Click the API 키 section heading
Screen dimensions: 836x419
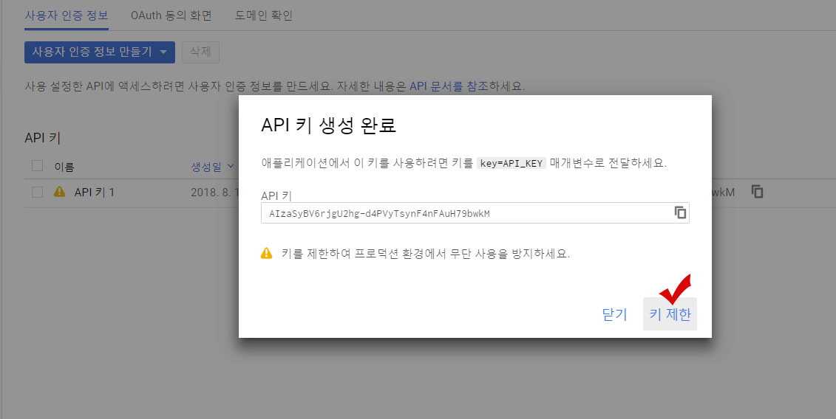click(43, 138)
